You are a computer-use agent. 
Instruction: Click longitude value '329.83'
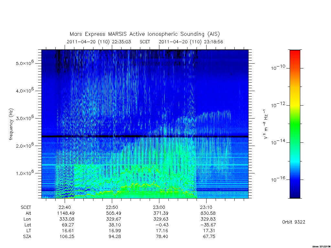[208, 219]
